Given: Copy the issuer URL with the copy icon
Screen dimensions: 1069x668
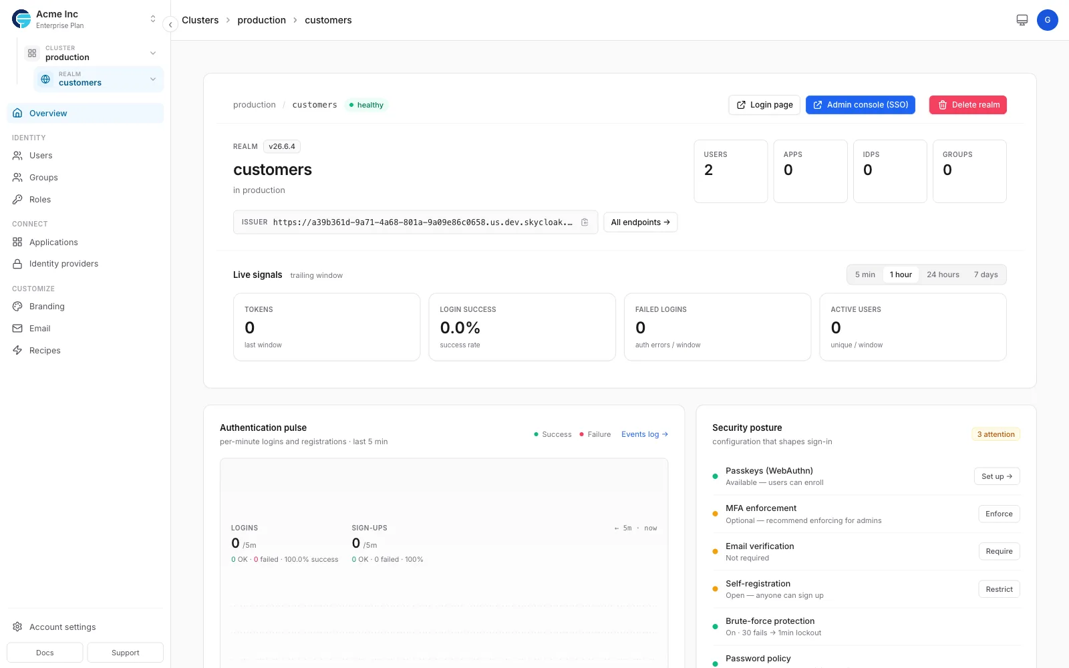Looking at the screenshot, I should click(x=585, y=222).
